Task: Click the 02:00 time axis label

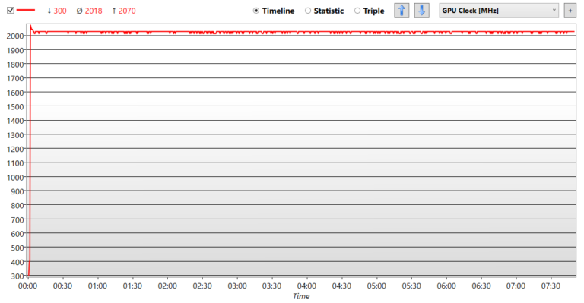Action: tap(167, 286)
